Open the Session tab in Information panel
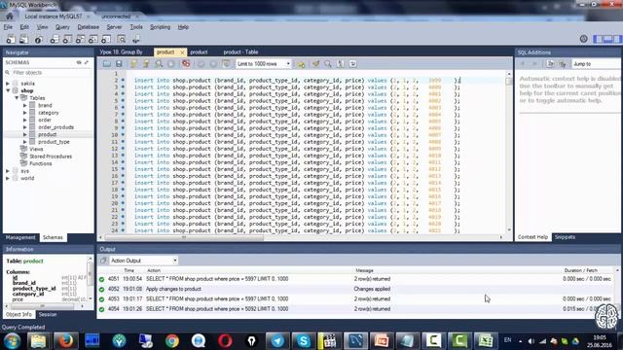Screen dimensions: 623x350 coord(48,314)
